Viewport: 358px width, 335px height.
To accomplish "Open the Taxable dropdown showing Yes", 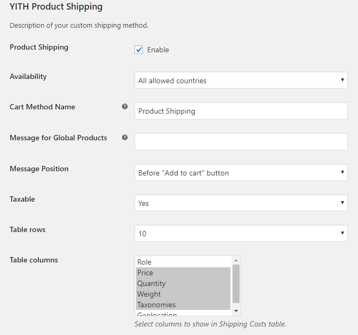I will pos(241,203).
